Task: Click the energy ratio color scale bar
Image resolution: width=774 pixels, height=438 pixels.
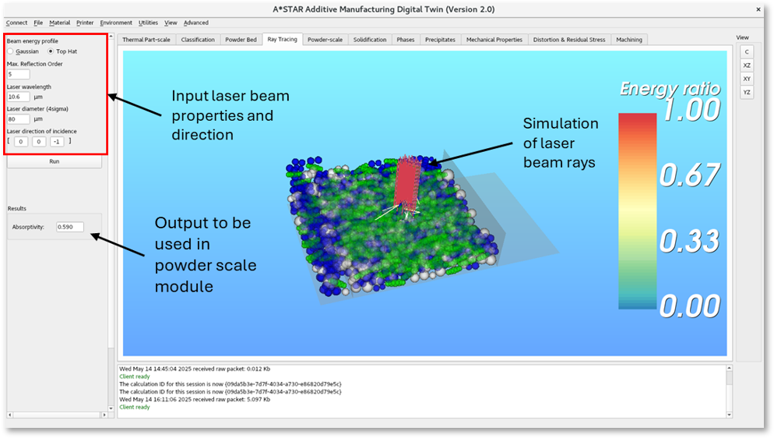Action: pyautogui.click(x=637, y=211)
